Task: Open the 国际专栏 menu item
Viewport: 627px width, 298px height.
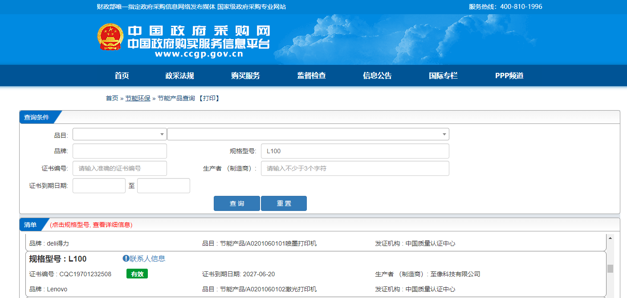Action: click(443, 75)
